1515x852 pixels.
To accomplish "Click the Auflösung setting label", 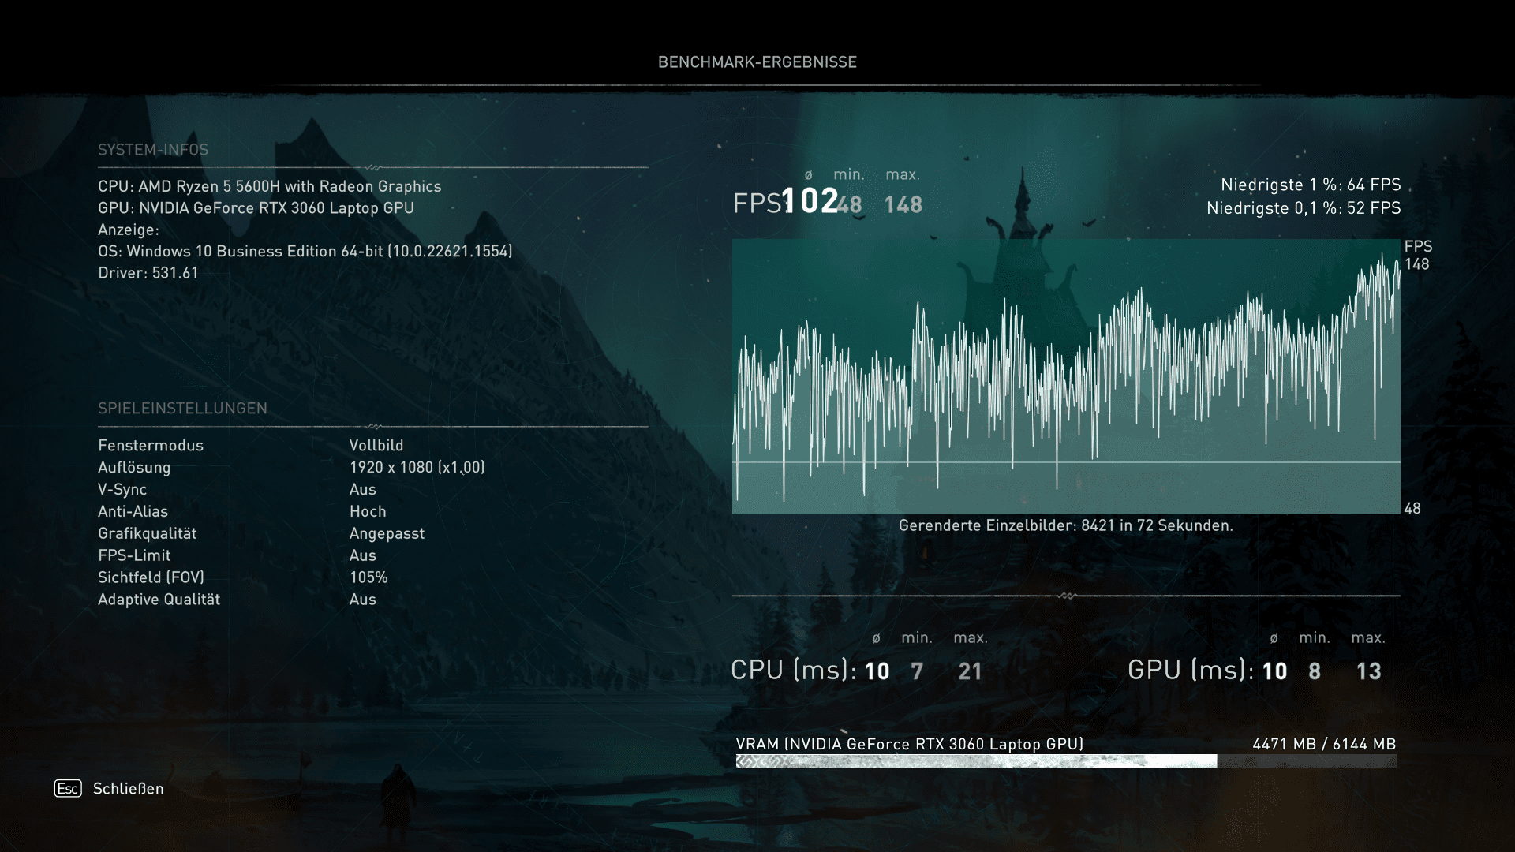I will click(134, 467).
